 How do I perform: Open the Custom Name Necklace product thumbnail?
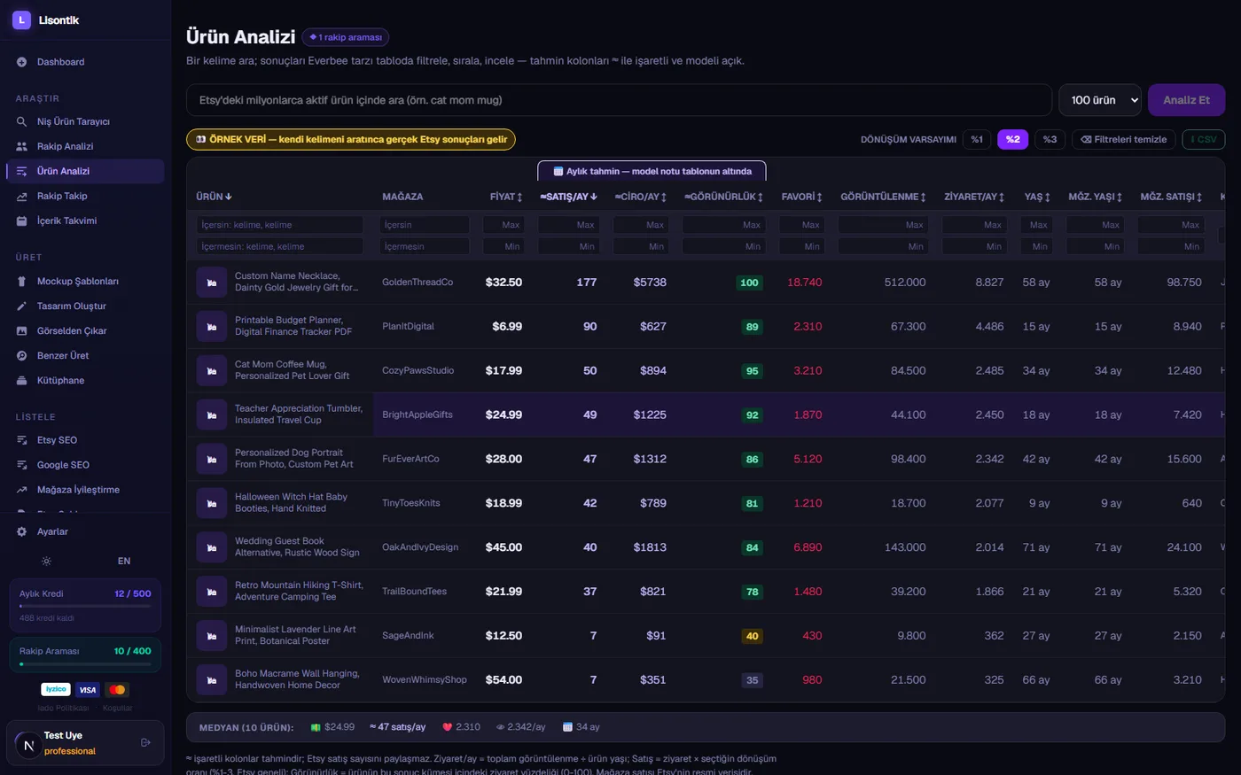tap(211, 282)
